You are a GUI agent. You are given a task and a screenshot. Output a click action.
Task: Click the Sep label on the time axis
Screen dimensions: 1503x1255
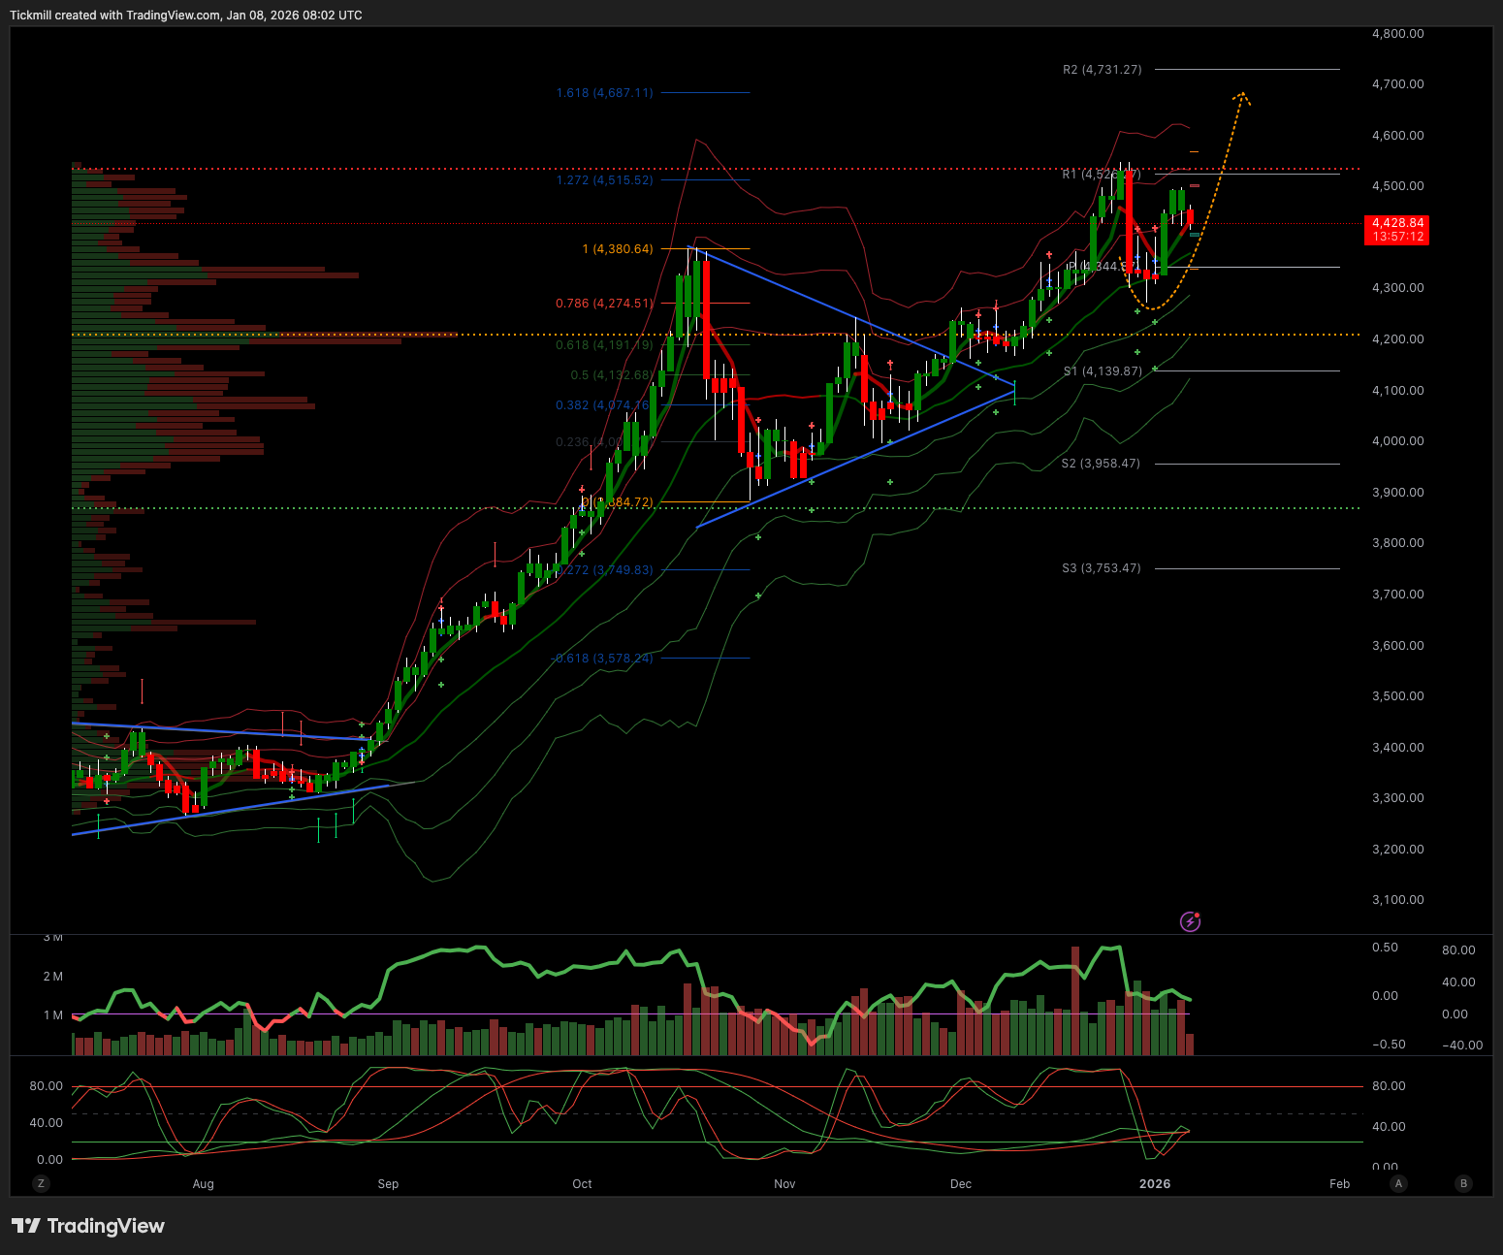click(388, 1183)
